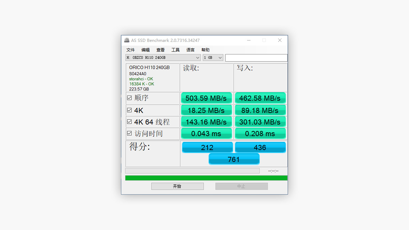The height and width of the screenshot is (230, 409).
Task: Click the read score 212
Action: pyautogui.click(x=207, y=147)
